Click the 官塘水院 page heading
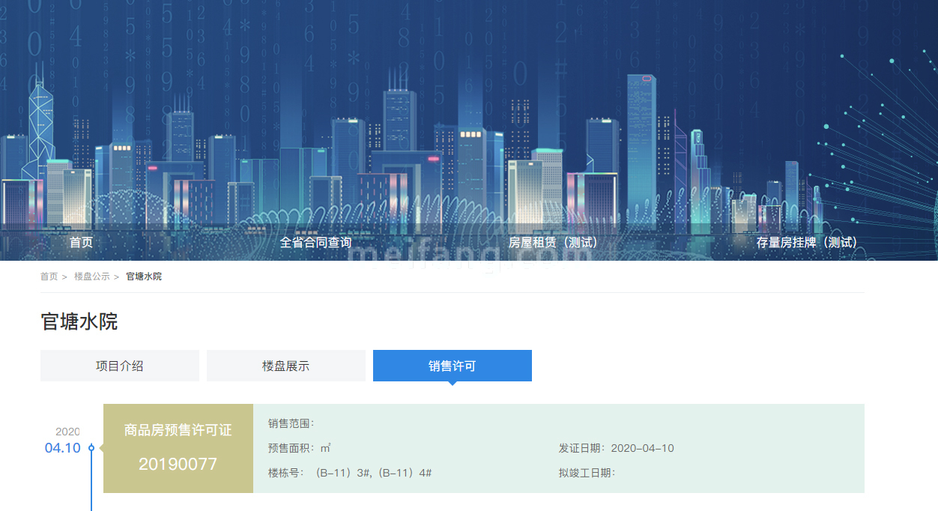Screen dimensions: 938x511 pos(79,321)
